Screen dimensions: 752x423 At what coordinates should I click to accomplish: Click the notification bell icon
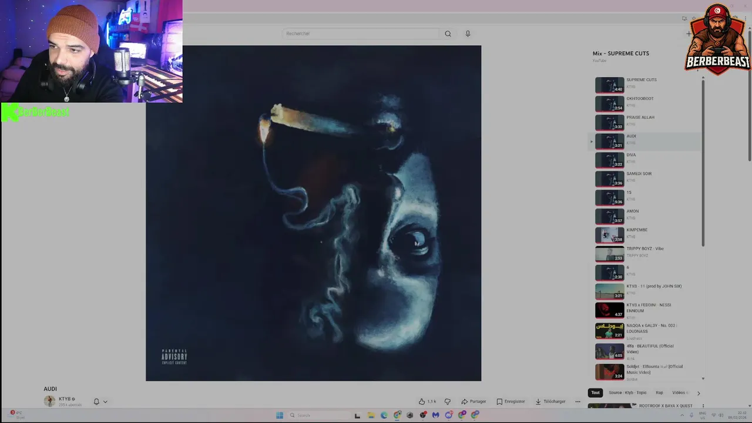pyautogui.click(x=96, y=402)
